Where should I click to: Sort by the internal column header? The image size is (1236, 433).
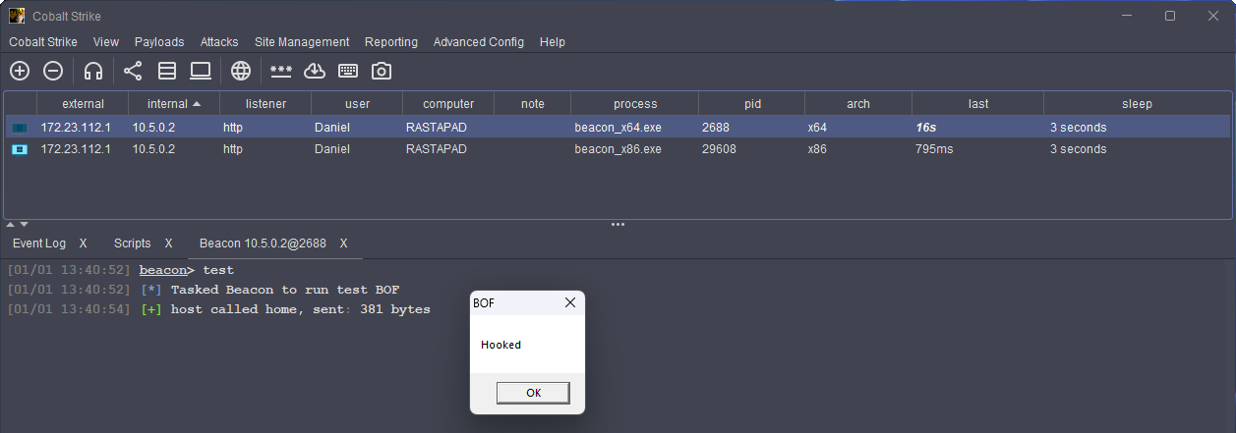click(x=174, y=103)
